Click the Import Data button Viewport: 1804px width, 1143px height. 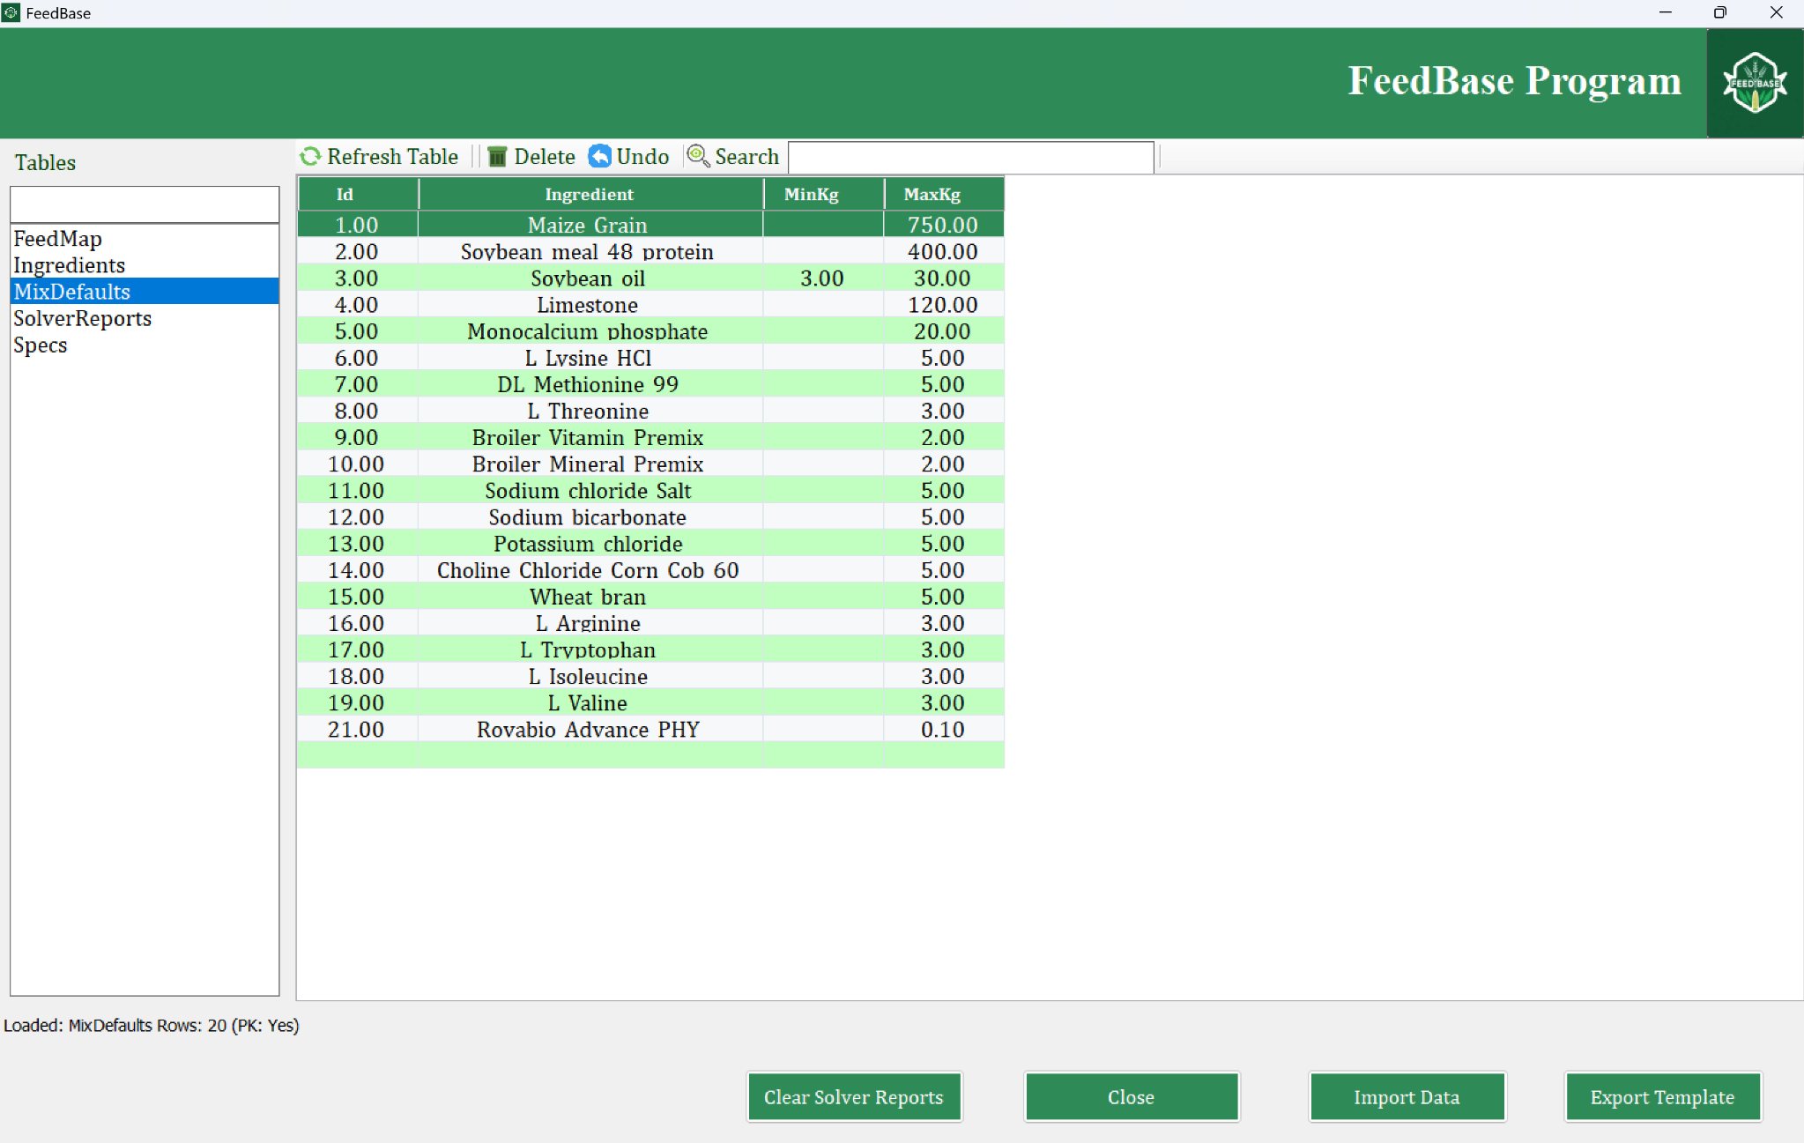[1407, 1096]
